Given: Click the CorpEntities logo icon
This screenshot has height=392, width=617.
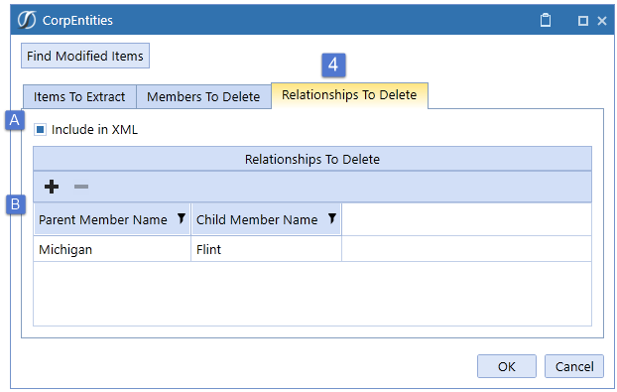Looking at the screenshot, I should coord(27,20).
